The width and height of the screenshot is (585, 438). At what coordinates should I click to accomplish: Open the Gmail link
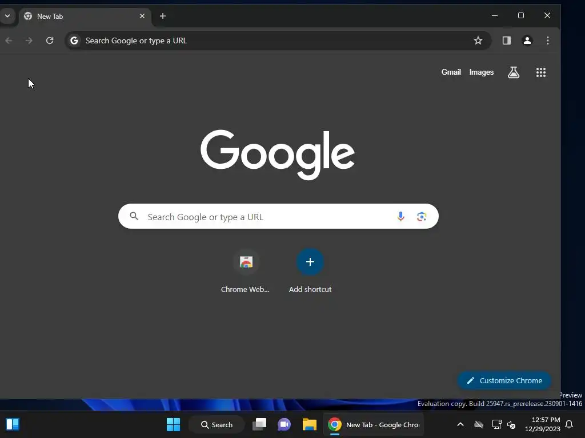click(451, 72)
